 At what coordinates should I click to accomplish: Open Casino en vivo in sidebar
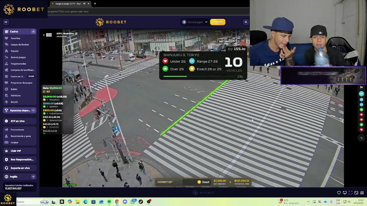19,76
